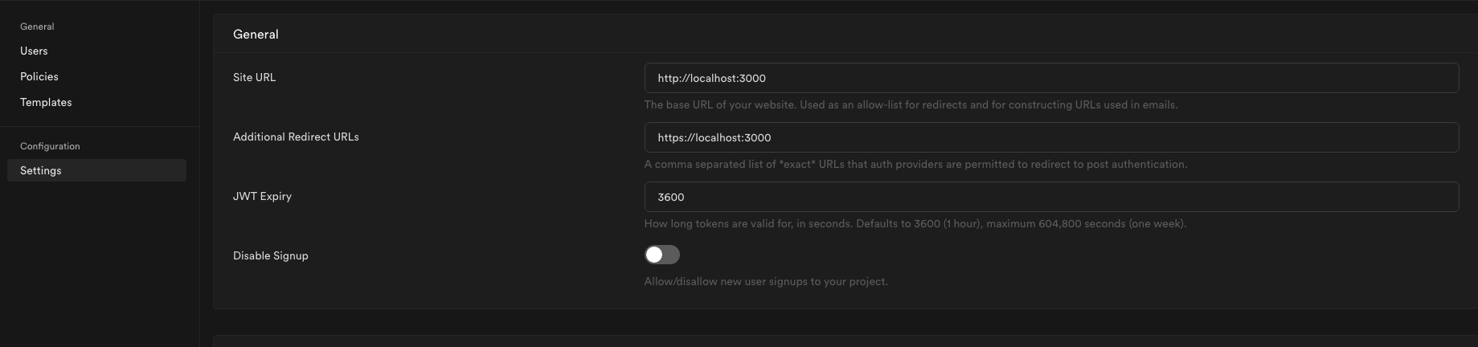Toggle the Disable Signup switch
1478x347 pixels.
(x=662, y=255)
